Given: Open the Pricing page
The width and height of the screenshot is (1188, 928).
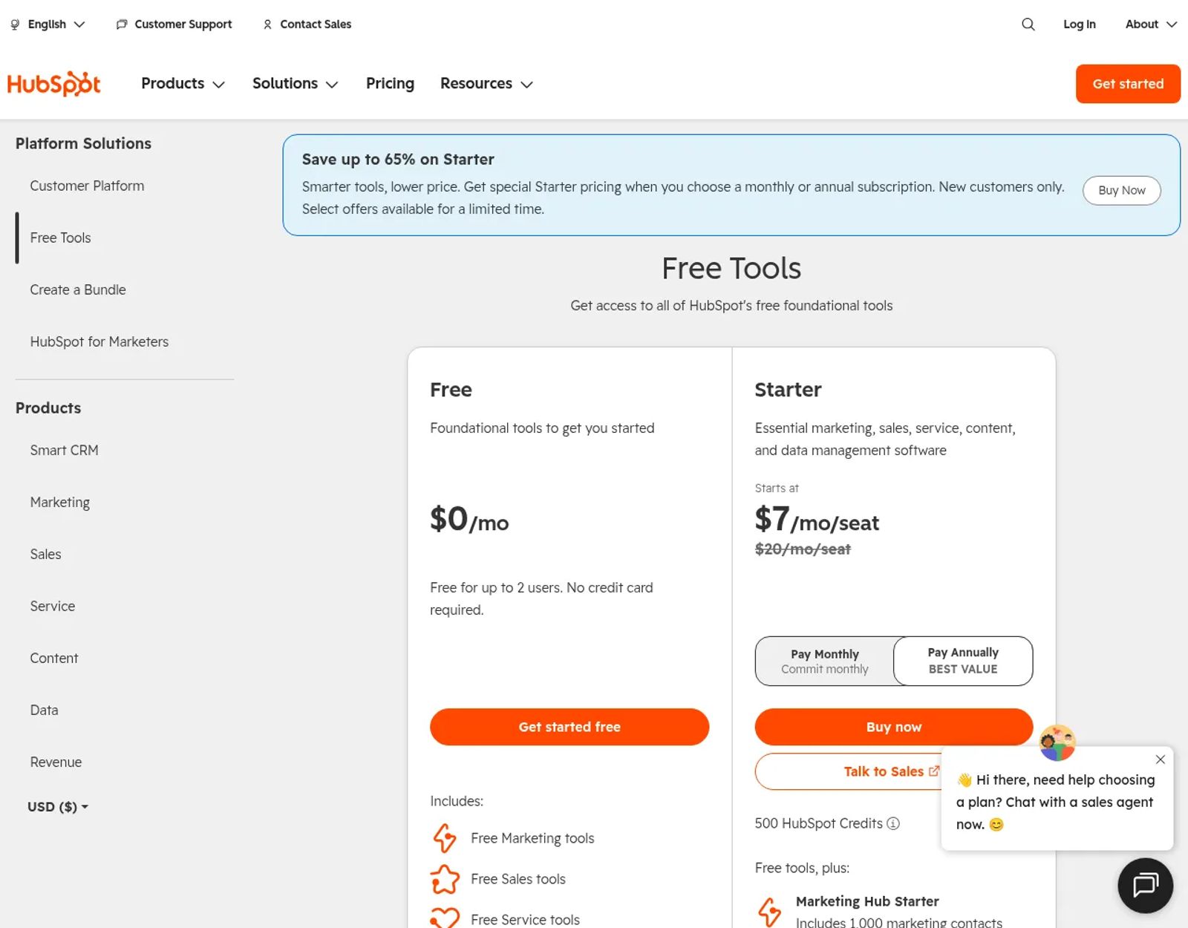Looking at the screenshot, I should click(x=390, y=84).
